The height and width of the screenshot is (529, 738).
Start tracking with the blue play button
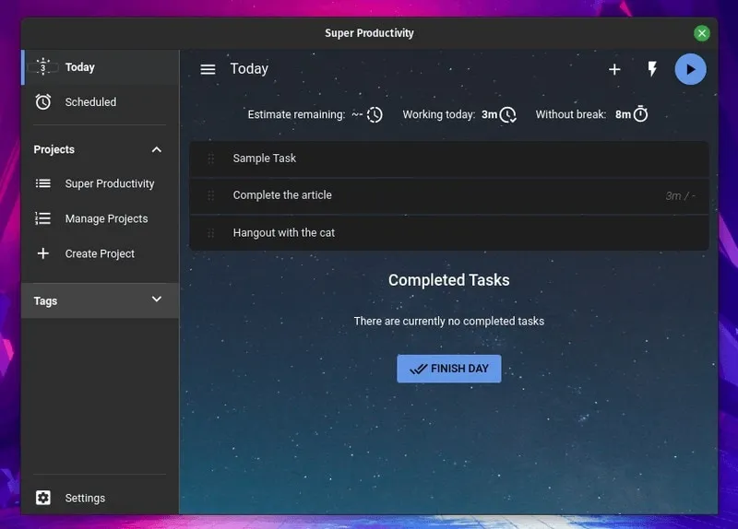coord(690,69)
